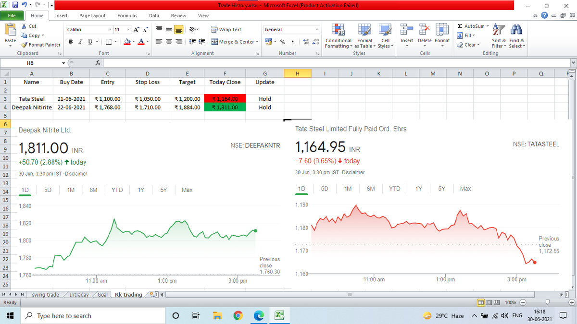Click the taskbar search box

click(x=93, y=315)
